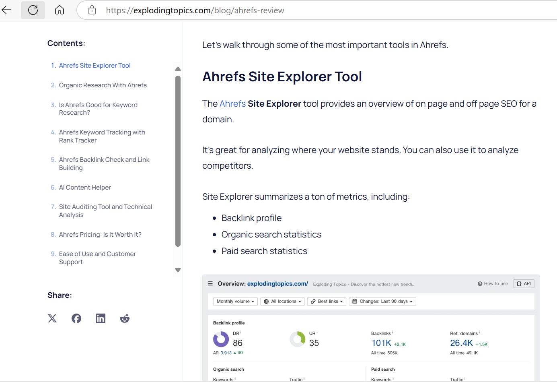This screenshot has width=557, height=382.
Task: Jump to Ahrefs Backlink Check and Link Building
Action: (x=104, y=163)
